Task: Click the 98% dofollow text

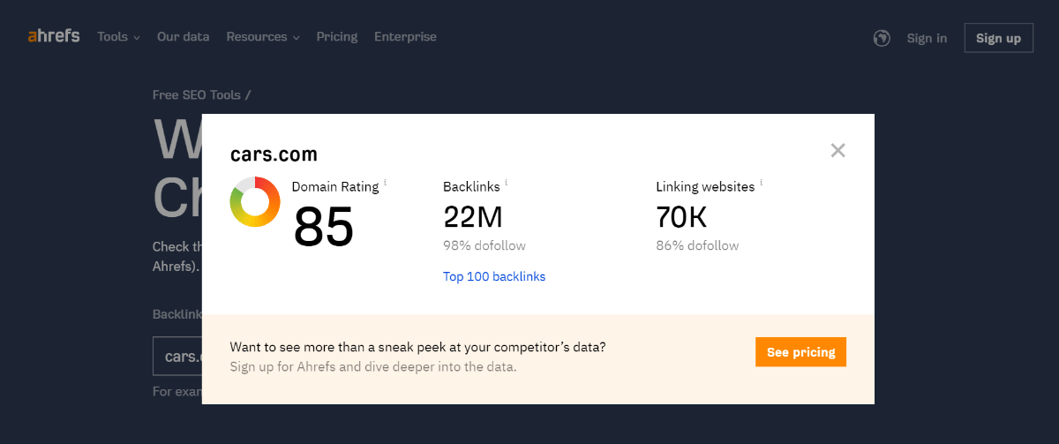Action: [484, 245]
